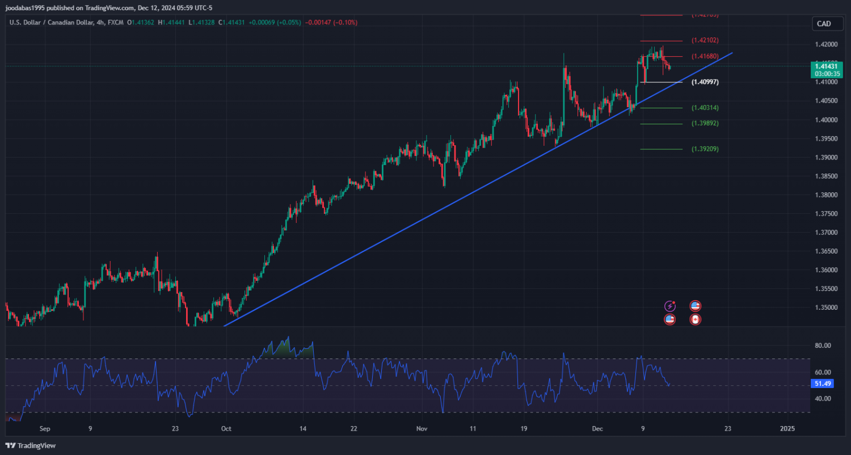Select the green 1.39209 support level label
851x455 pixels.
[705, 149]
